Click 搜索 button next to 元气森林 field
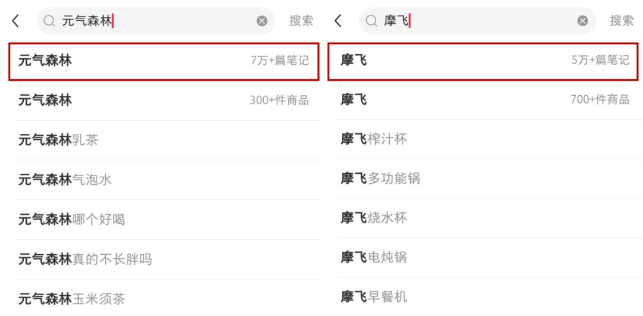 pos(301,21)
